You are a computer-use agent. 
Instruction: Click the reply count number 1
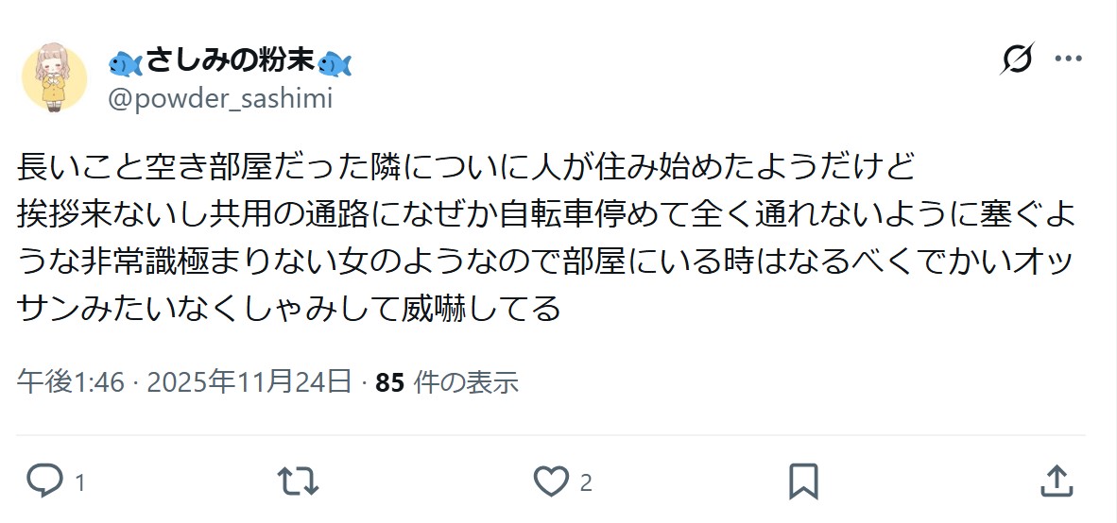coord(79,483)
